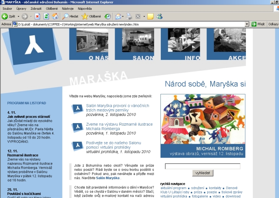Click the Zpět back arrow icon
Screen dimensions: 279x198
pyautogui.click(x=5, y=16)
